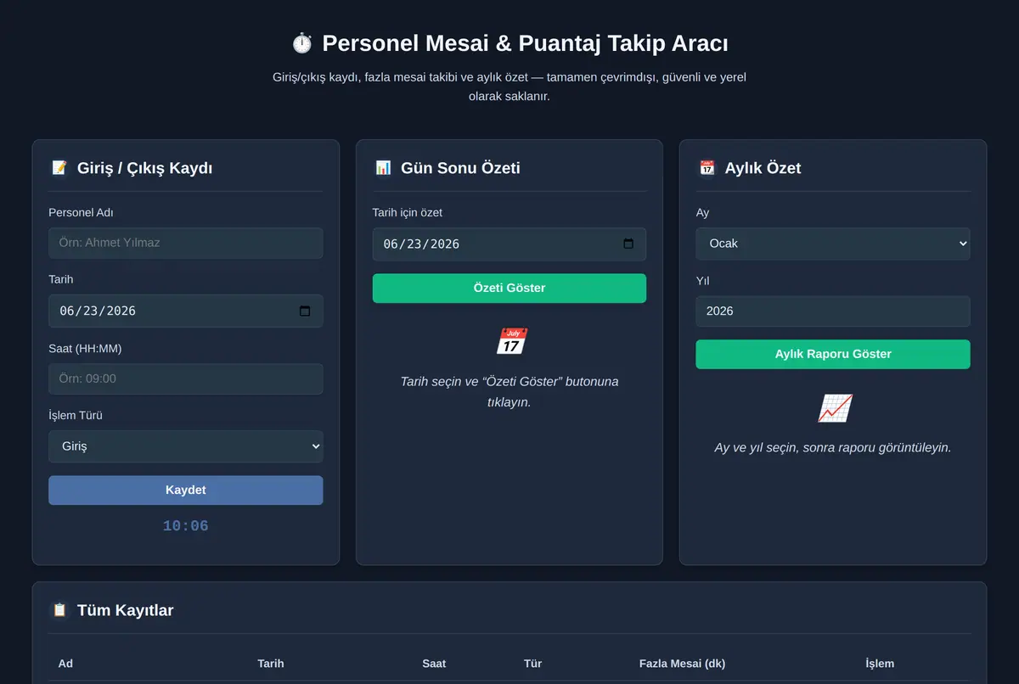Click the Fazla Mesai (dk) column header
Viewport: 1019px width, 684px height.
(682, 664)
